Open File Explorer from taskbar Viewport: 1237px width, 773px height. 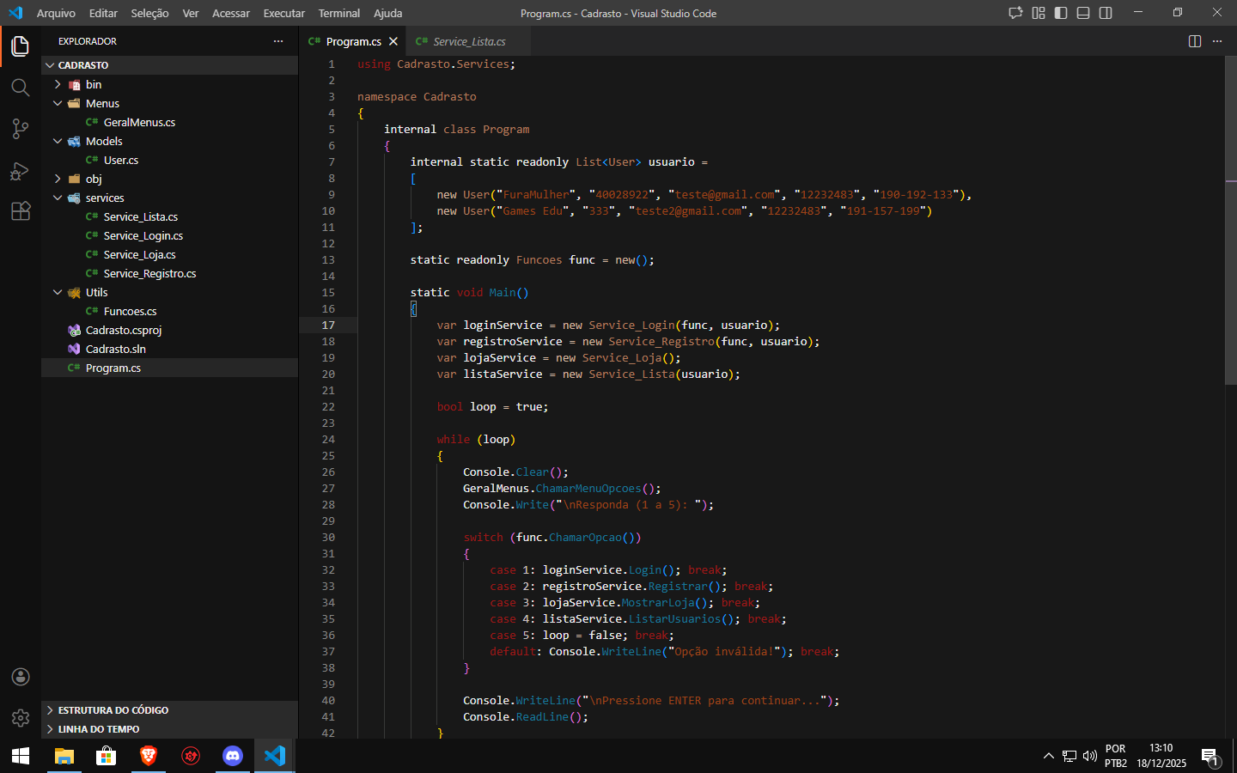64,756
